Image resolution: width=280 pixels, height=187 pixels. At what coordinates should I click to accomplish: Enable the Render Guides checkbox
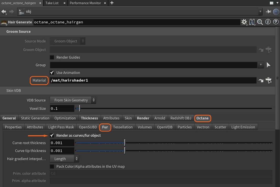(x=52, y=57)
